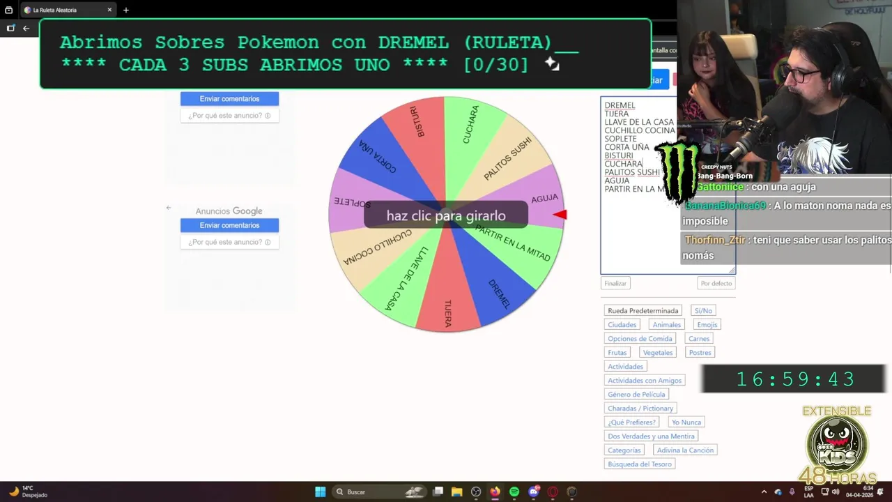This screenshot has height=502, width=892.
Task: Select the Emojis preset
Action: [707, 325]
